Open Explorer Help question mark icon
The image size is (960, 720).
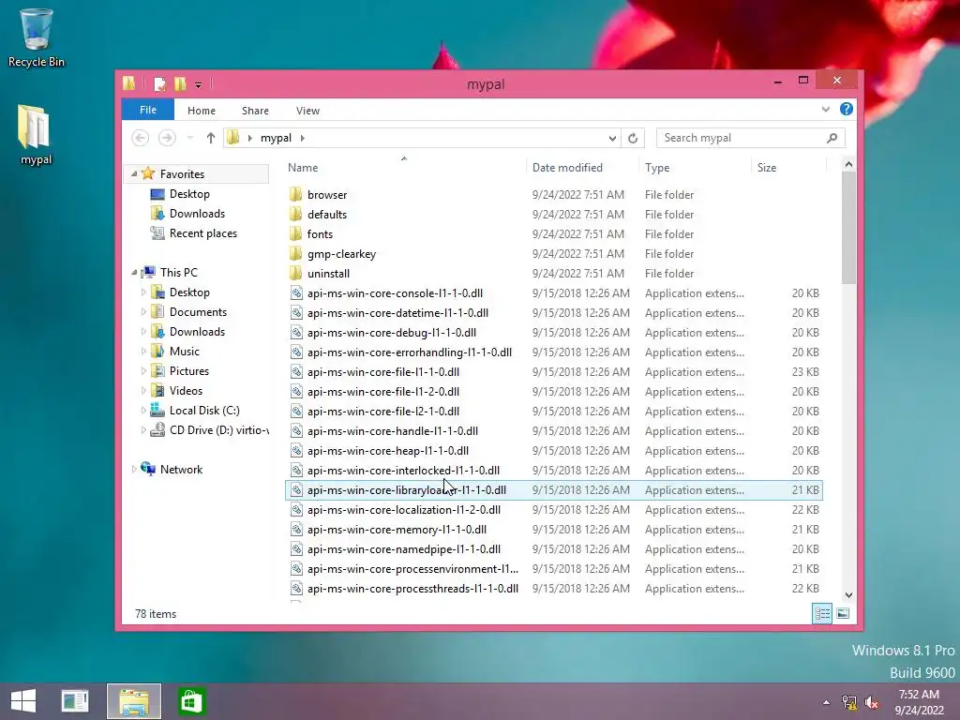coord(847,109)
